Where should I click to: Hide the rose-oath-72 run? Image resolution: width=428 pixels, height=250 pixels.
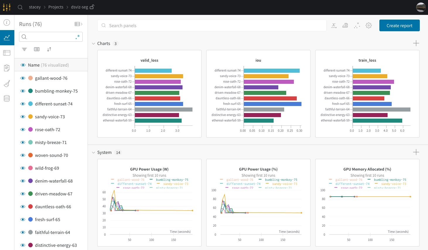click(23, 130)
